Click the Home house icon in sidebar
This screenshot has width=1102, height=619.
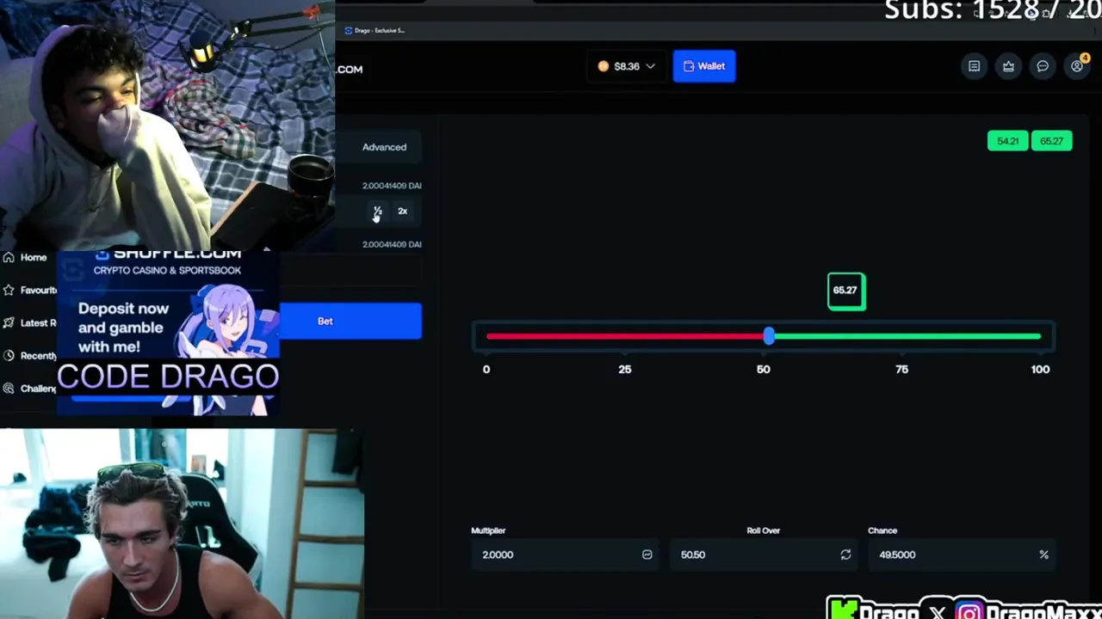[9, 257]
